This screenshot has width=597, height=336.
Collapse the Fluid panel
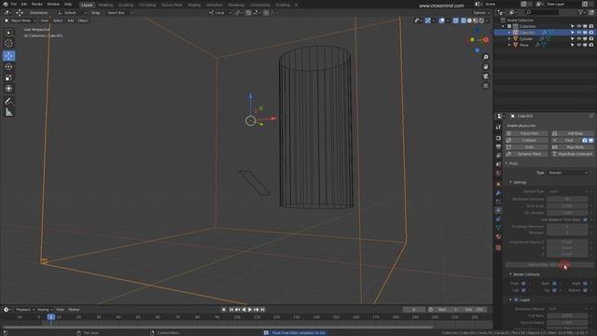pos(507,163)
